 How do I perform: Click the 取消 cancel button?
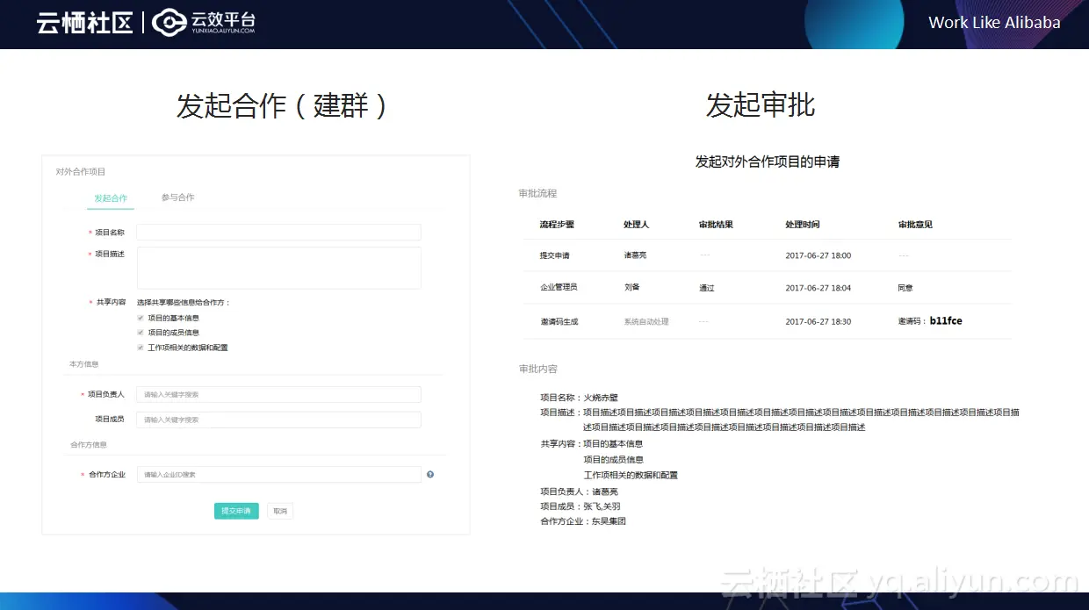(x=279, y=510)
